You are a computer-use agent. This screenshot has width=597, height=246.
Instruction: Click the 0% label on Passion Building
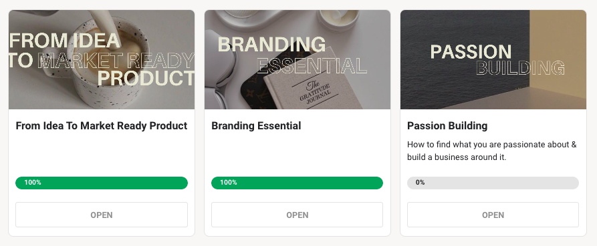420,183
